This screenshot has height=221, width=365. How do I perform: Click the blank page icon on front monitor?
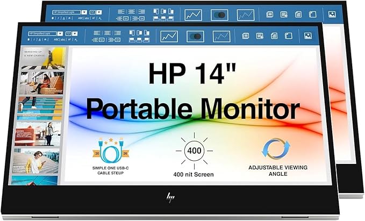click(289, 36)
